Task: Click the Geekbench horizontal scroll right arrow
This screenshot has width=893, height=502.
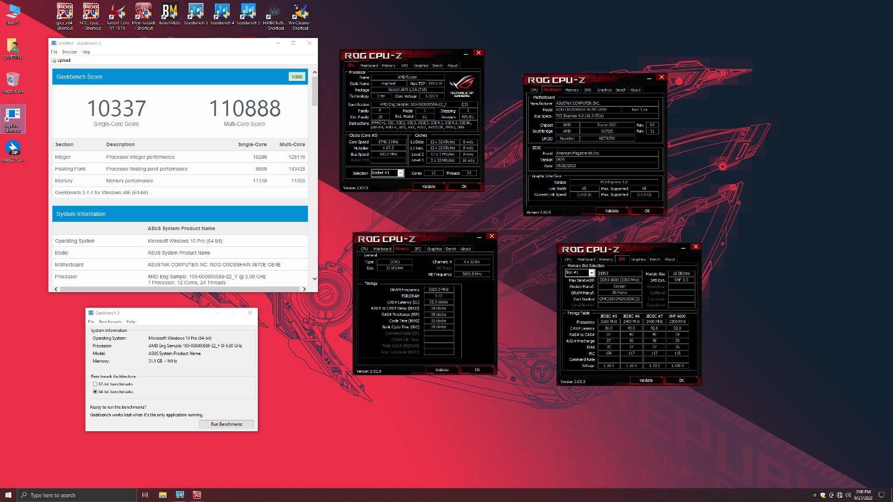Action: pyautogui.click(x=304, y=289)
